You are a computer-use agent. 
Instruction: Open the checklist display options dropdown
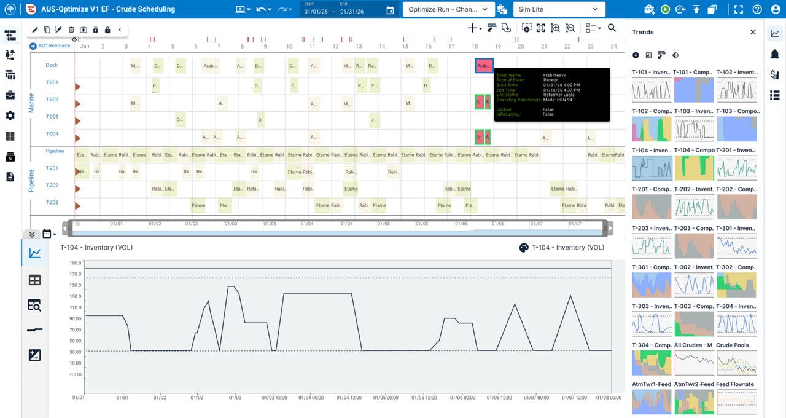pyautogui.click(x=593, y=28)
